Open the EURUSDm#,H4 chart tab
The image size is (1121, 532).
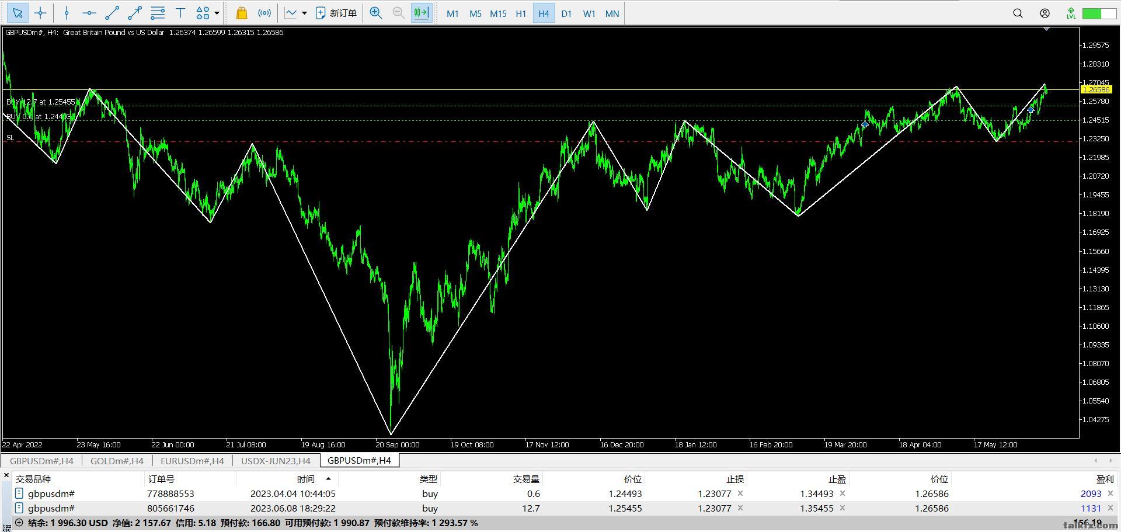[192, 461]
